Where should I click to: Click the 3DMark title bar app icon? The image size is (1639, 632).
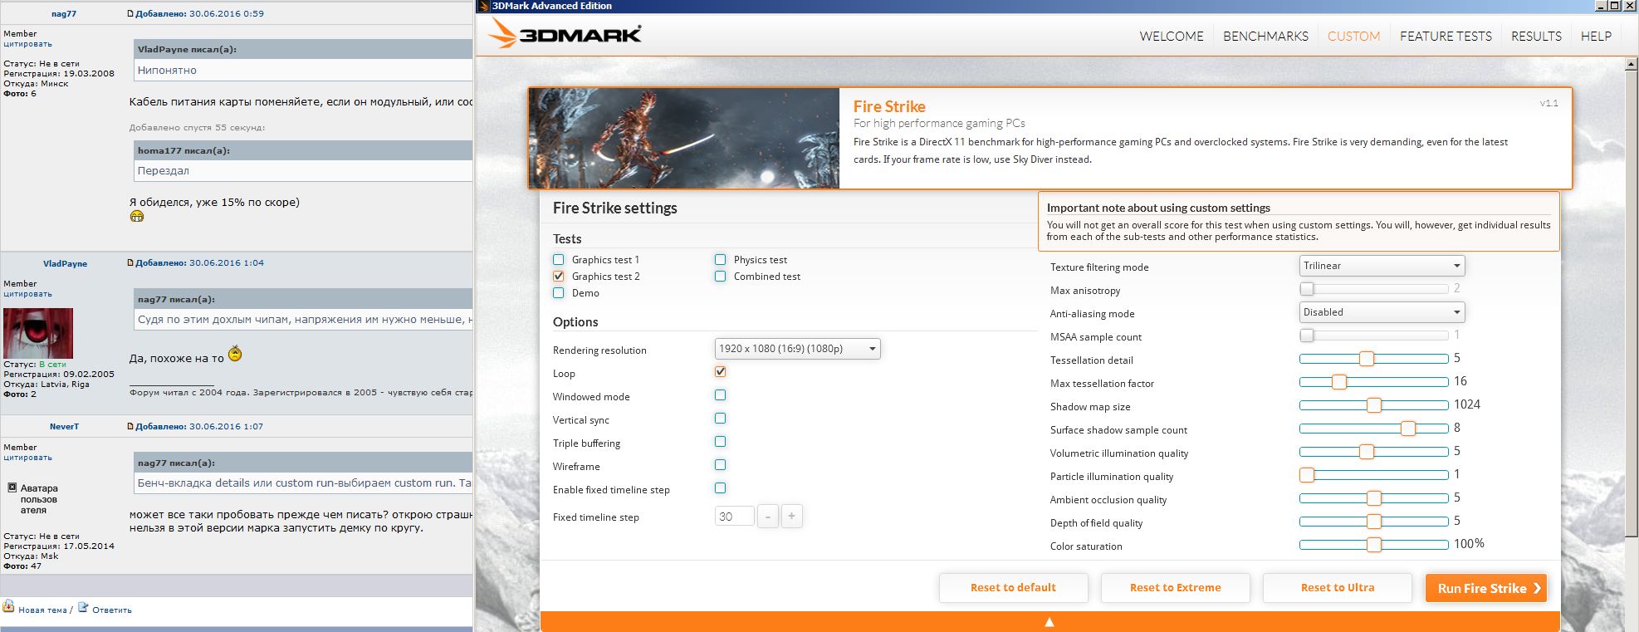[484, 6]
